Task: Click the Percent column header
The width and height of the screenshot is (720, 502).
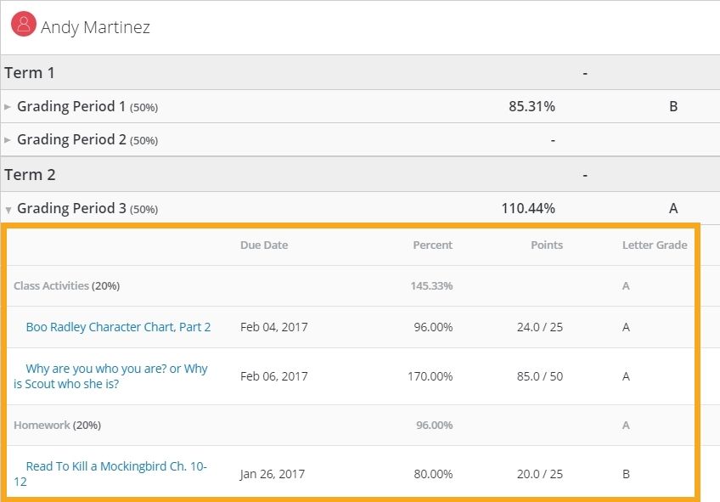Action: pyautogui.click(x=432, y=245)
